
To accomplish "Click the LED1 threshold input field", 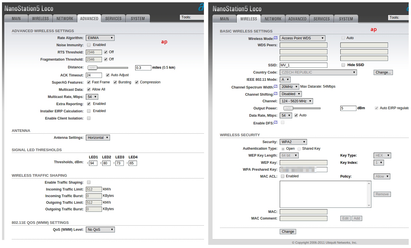I will 93,163.
